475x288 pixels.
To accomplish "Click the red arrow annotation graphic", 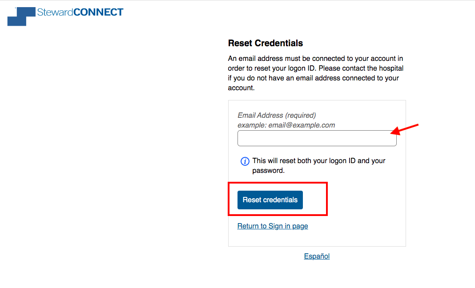I will click(x=405, y=129).
